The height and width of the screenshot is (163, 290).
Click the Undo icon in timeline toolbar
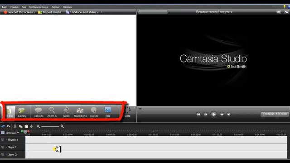coord(3,126)
